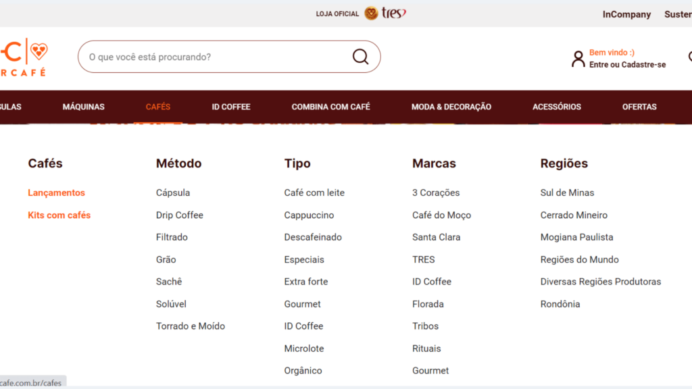The height and width of the screenshot is (389, 692).
Task: Open the OFERTAS menu
Action: (x=639, y=107)
